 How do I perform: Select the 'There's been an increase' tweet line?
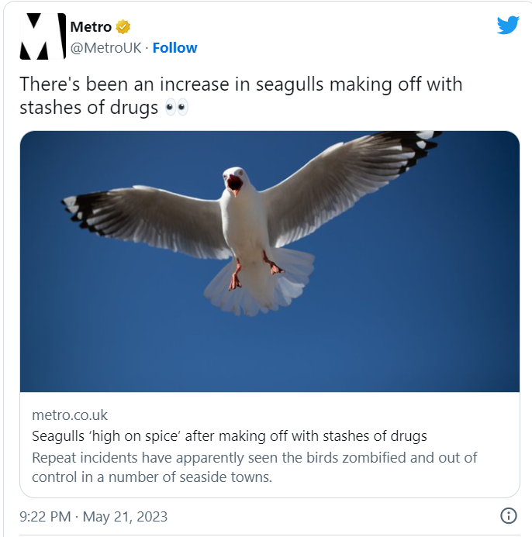(241, 84)
